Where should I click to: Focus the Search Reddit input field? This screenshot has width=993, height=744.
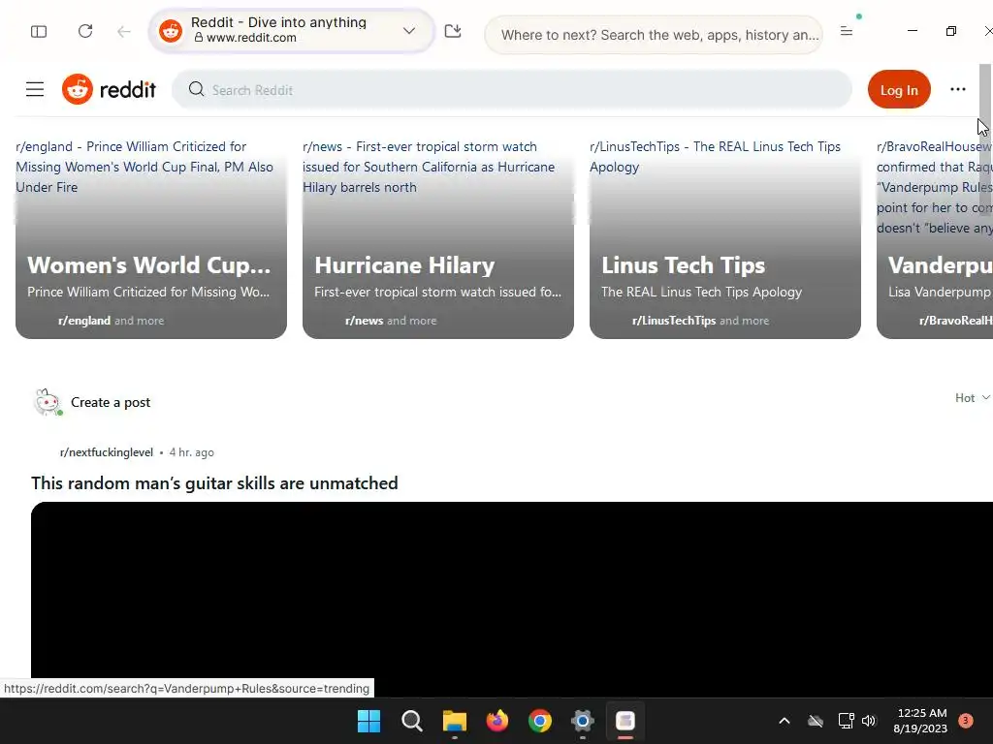[512, 90]
